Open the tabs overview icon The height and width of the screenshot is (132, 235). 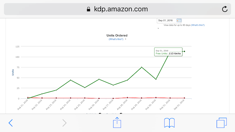[222, 123]
